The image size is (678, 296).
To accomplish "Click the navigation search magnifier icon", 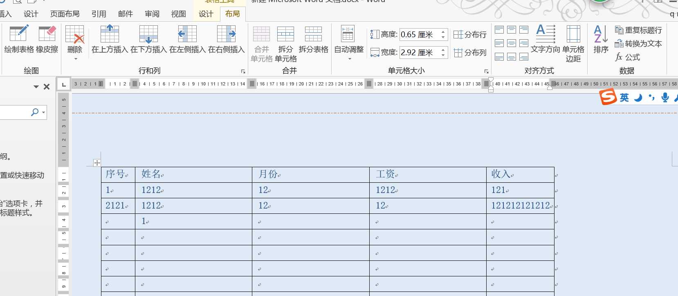I will [x=35, y=112].
